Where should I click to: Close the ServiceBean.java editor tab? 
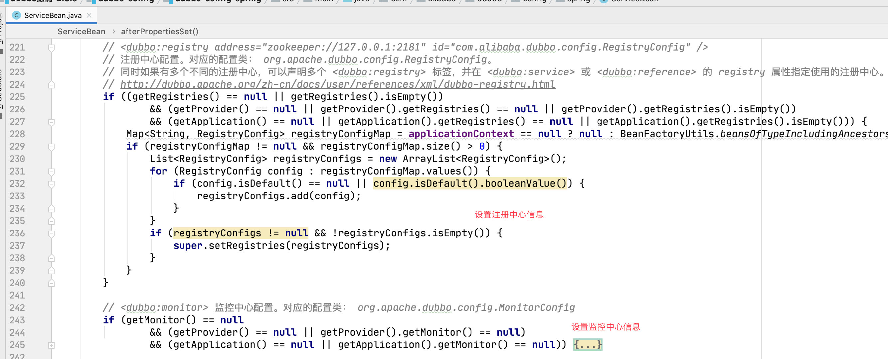coord(89,15)
